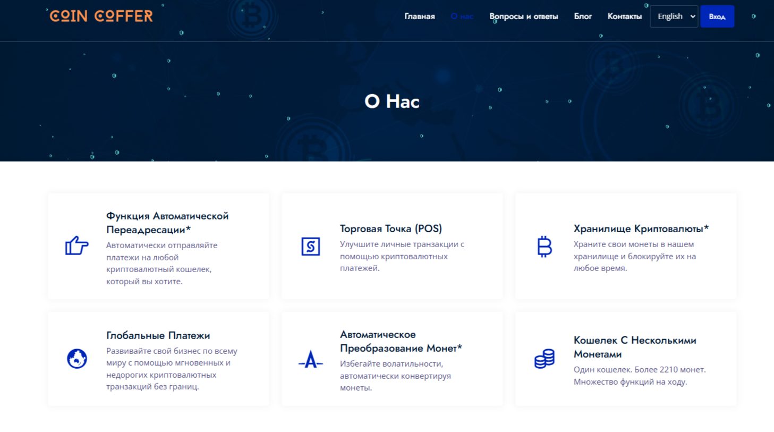Click the Хранилище Криптовалюты heading
Screen dimensions: 774x432
(641, 228)
